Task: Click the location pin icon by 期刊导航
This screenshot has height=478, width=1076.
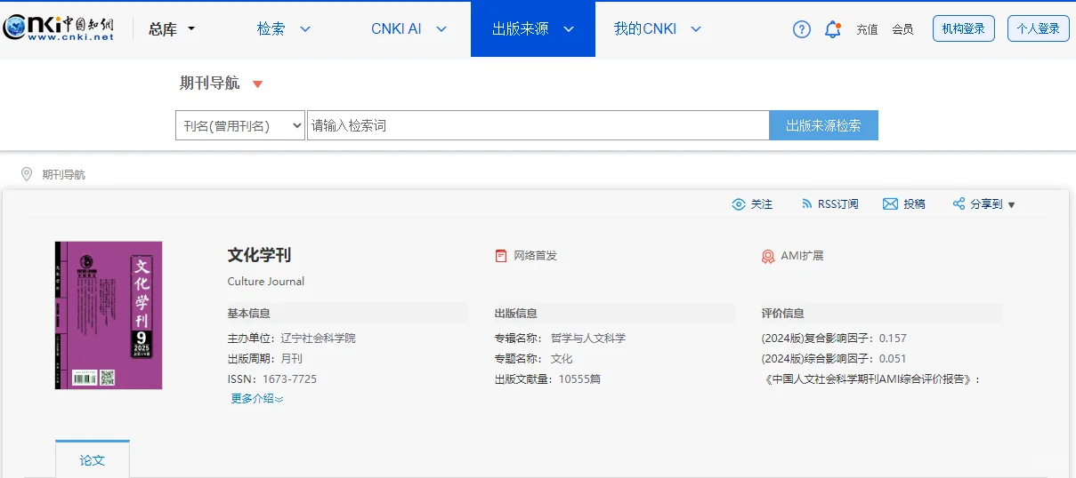Action: (x=27, y=174)
